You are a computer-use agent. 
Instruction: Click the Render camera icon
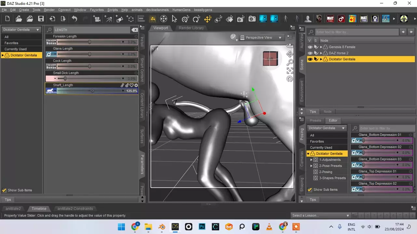252,19
